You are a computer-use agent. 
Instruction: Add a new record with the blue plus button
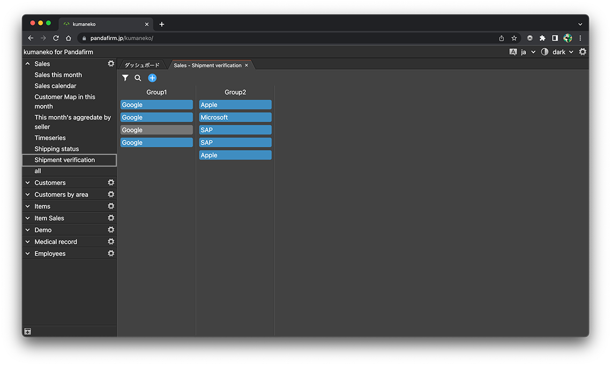152,78
